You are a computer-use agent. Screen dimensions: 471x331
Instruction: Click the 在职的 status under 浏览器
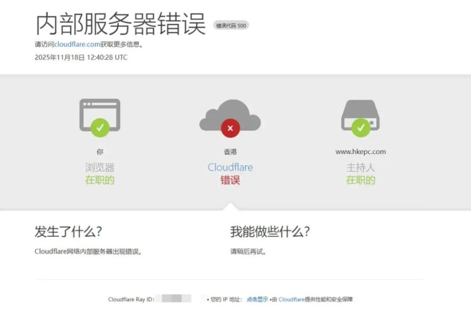point(100,180)
